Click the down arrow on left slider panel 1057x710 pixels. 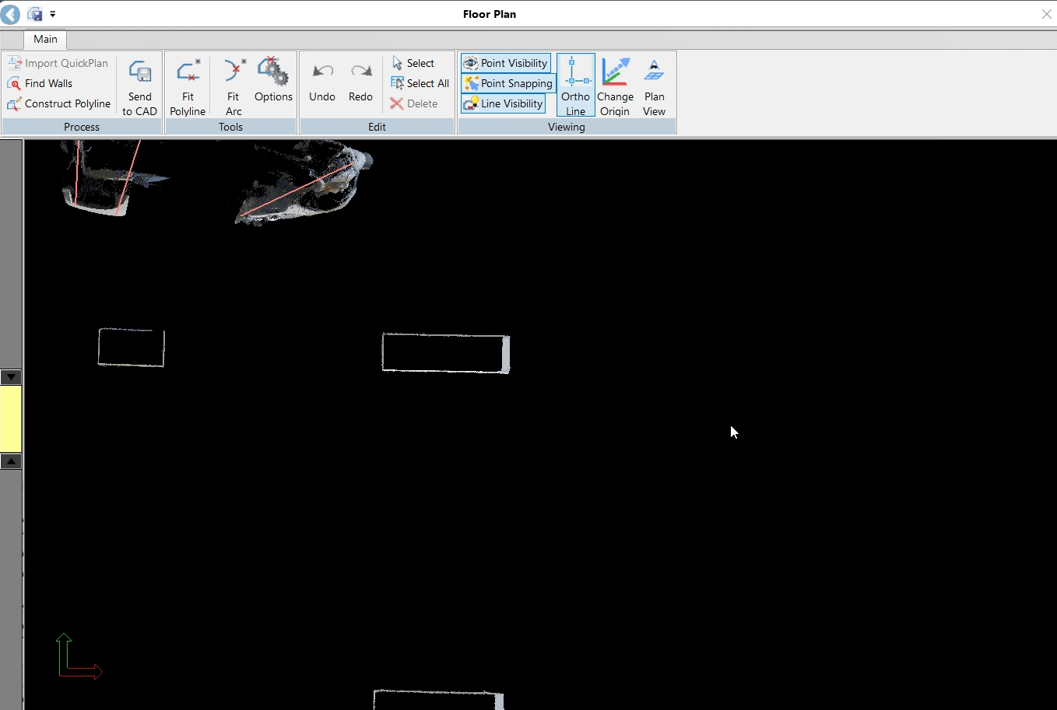tap(11, 377)
